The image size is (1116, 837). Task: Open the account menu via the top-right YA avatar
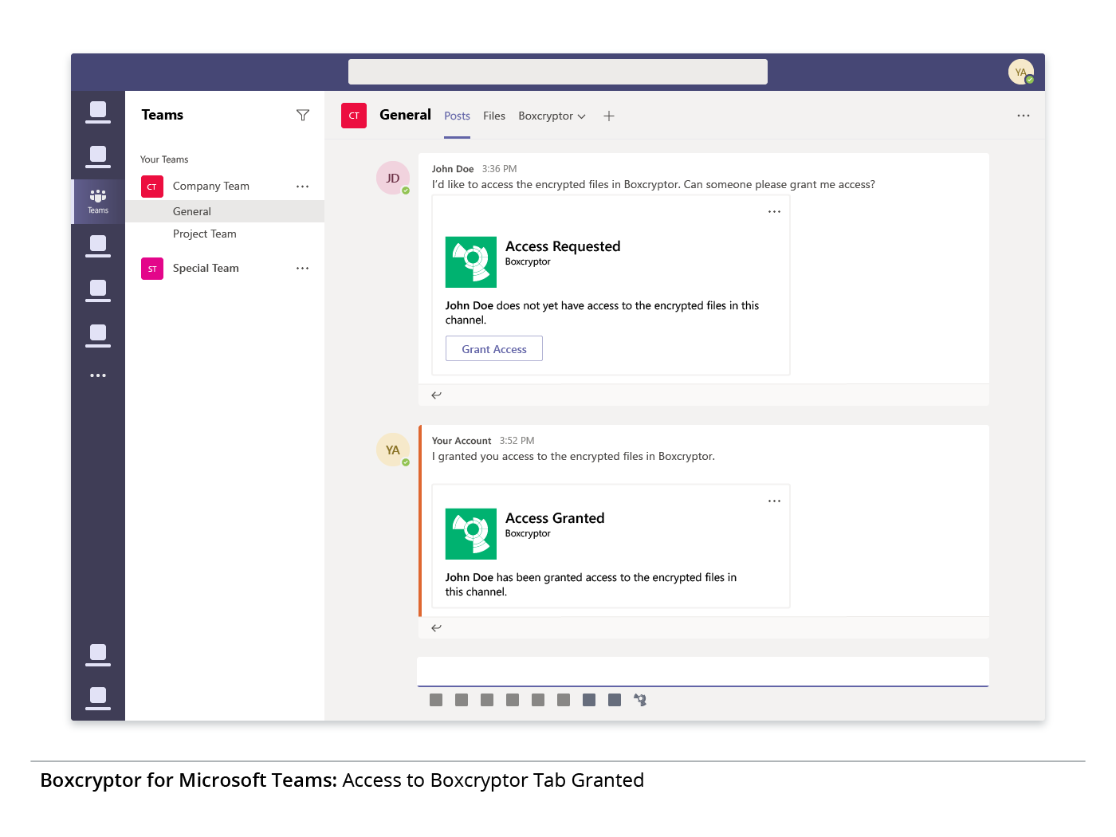tap(1021, 72)
